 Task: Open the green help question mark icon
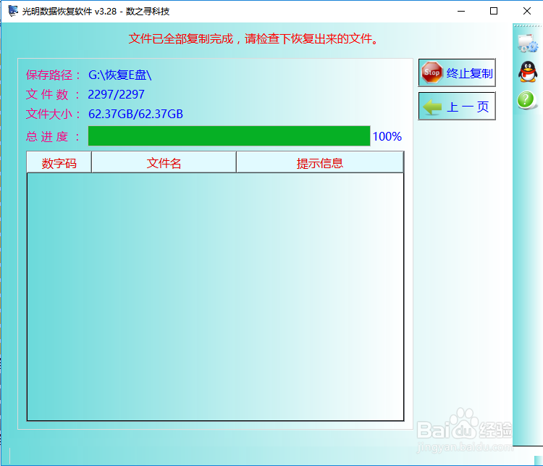526,100
